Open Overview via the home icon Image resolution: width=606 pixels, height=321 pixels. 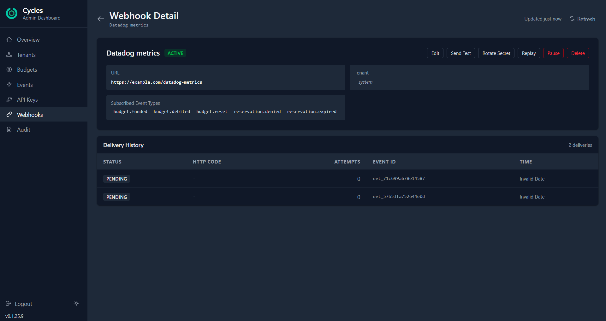tap(9, 39)
